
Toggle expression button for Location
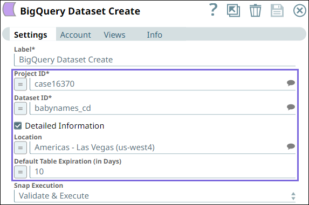point(20,147)
